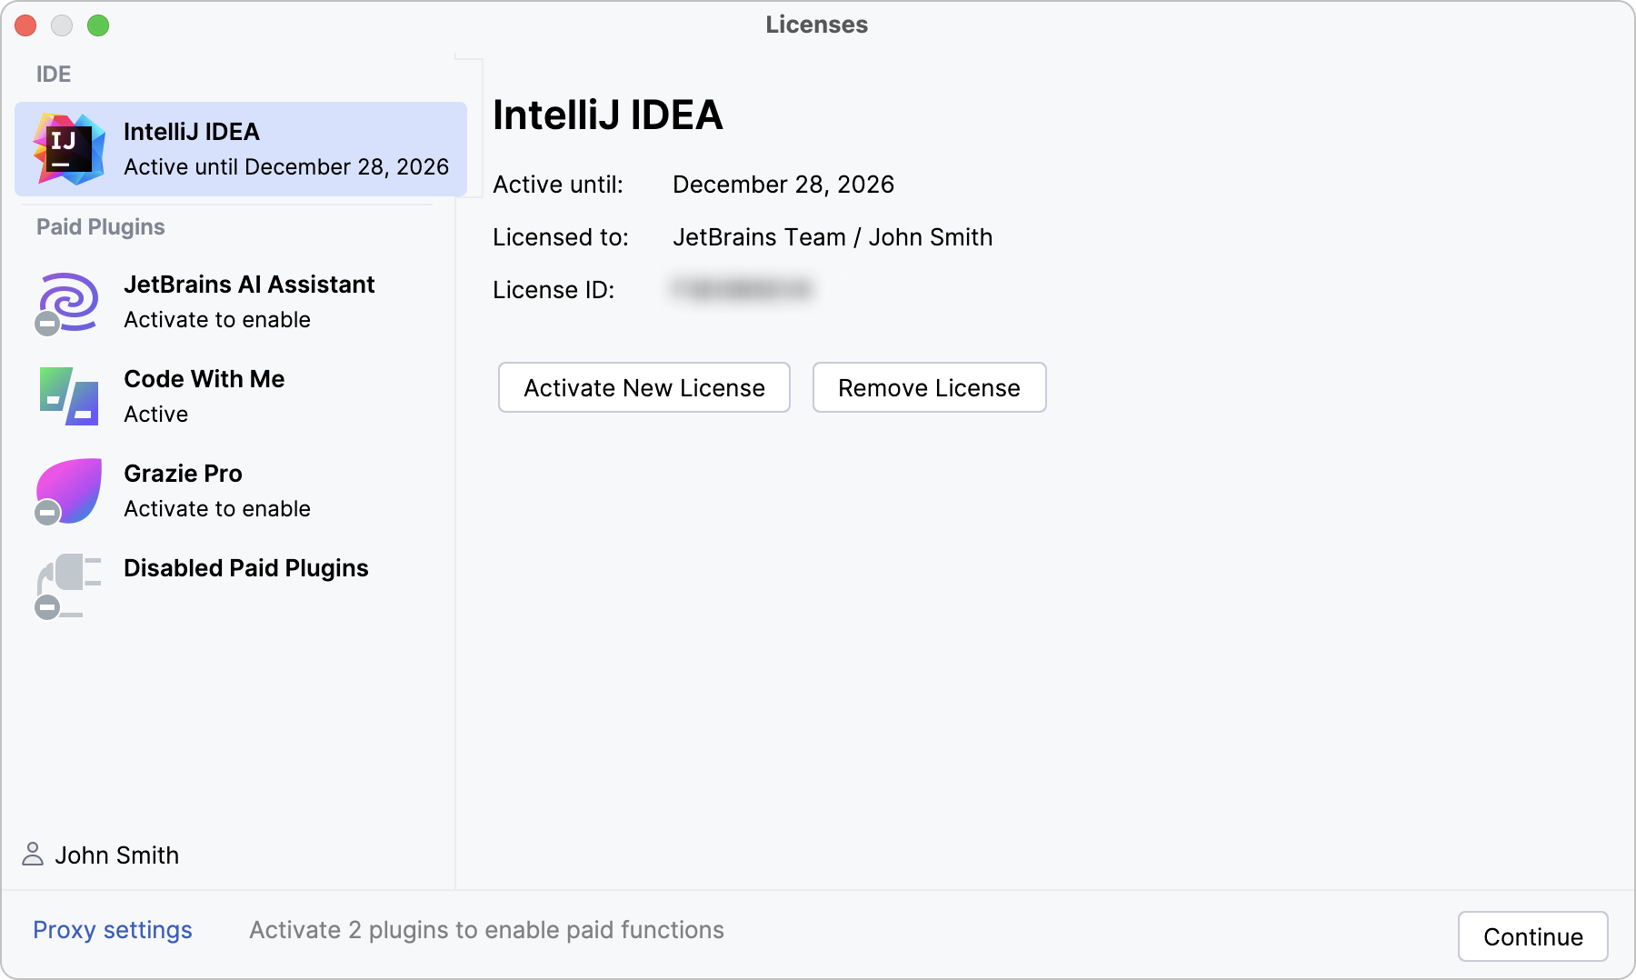Click the Grazie Pro leaf icon

click(x=71, y=489)
